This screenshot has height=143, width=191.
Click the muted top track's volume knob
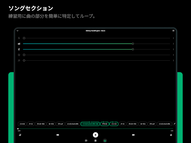(24, 38)
